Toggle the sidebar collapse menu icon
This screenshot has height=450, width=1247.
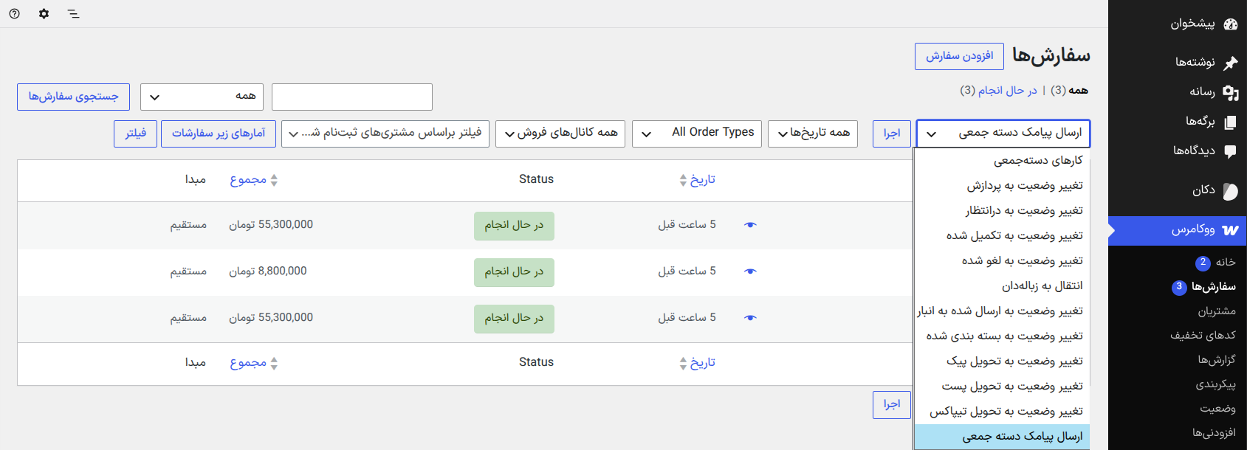click(x=73, y=13)
